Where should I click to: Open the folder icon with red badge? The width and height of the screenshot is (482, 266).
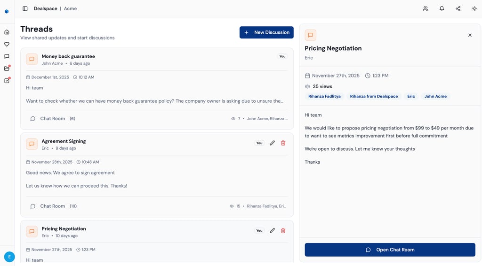pos(7,68)
